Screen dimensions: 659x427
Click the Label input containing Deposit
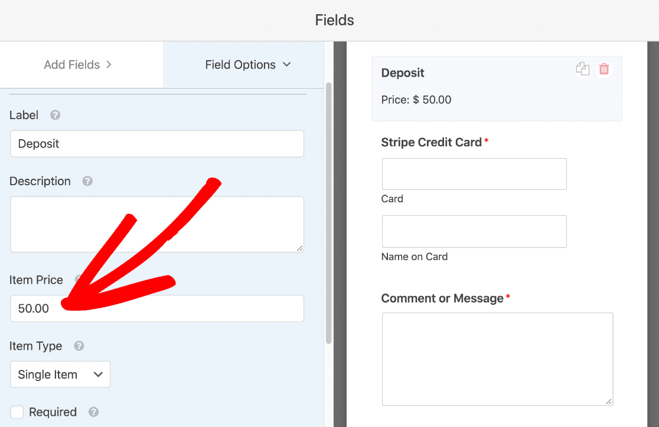click(157, 143)
